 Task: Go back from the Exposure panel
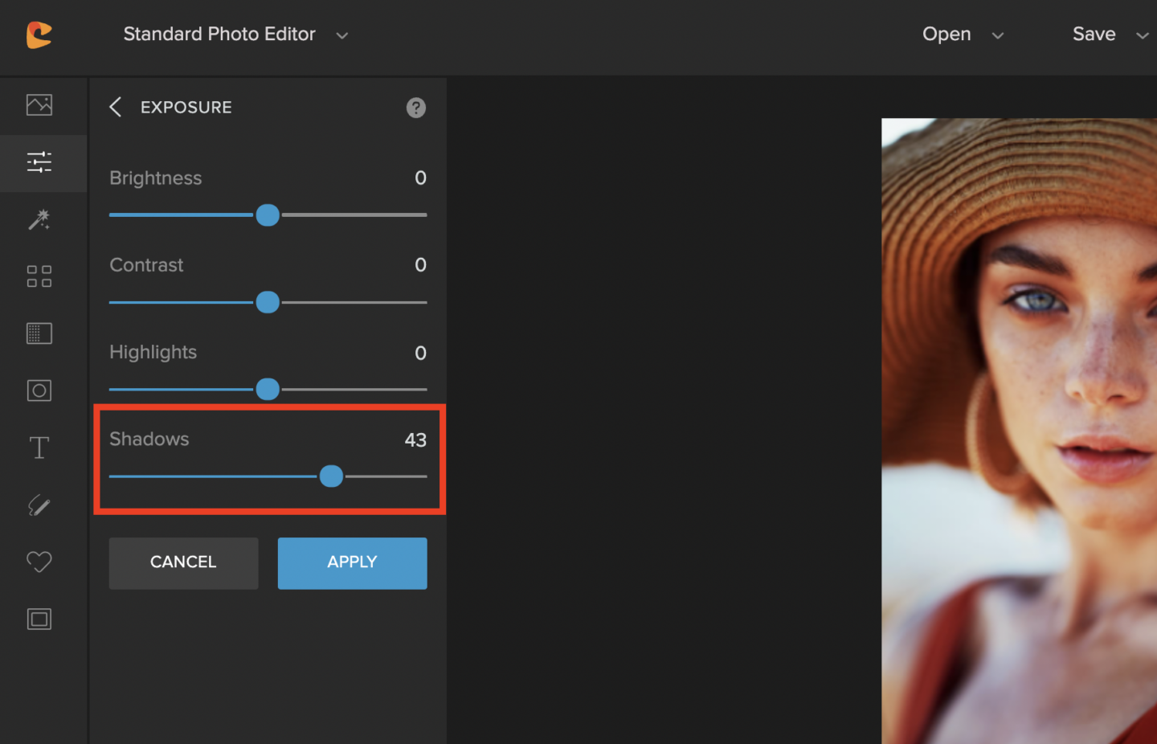[x=116, y=107]
